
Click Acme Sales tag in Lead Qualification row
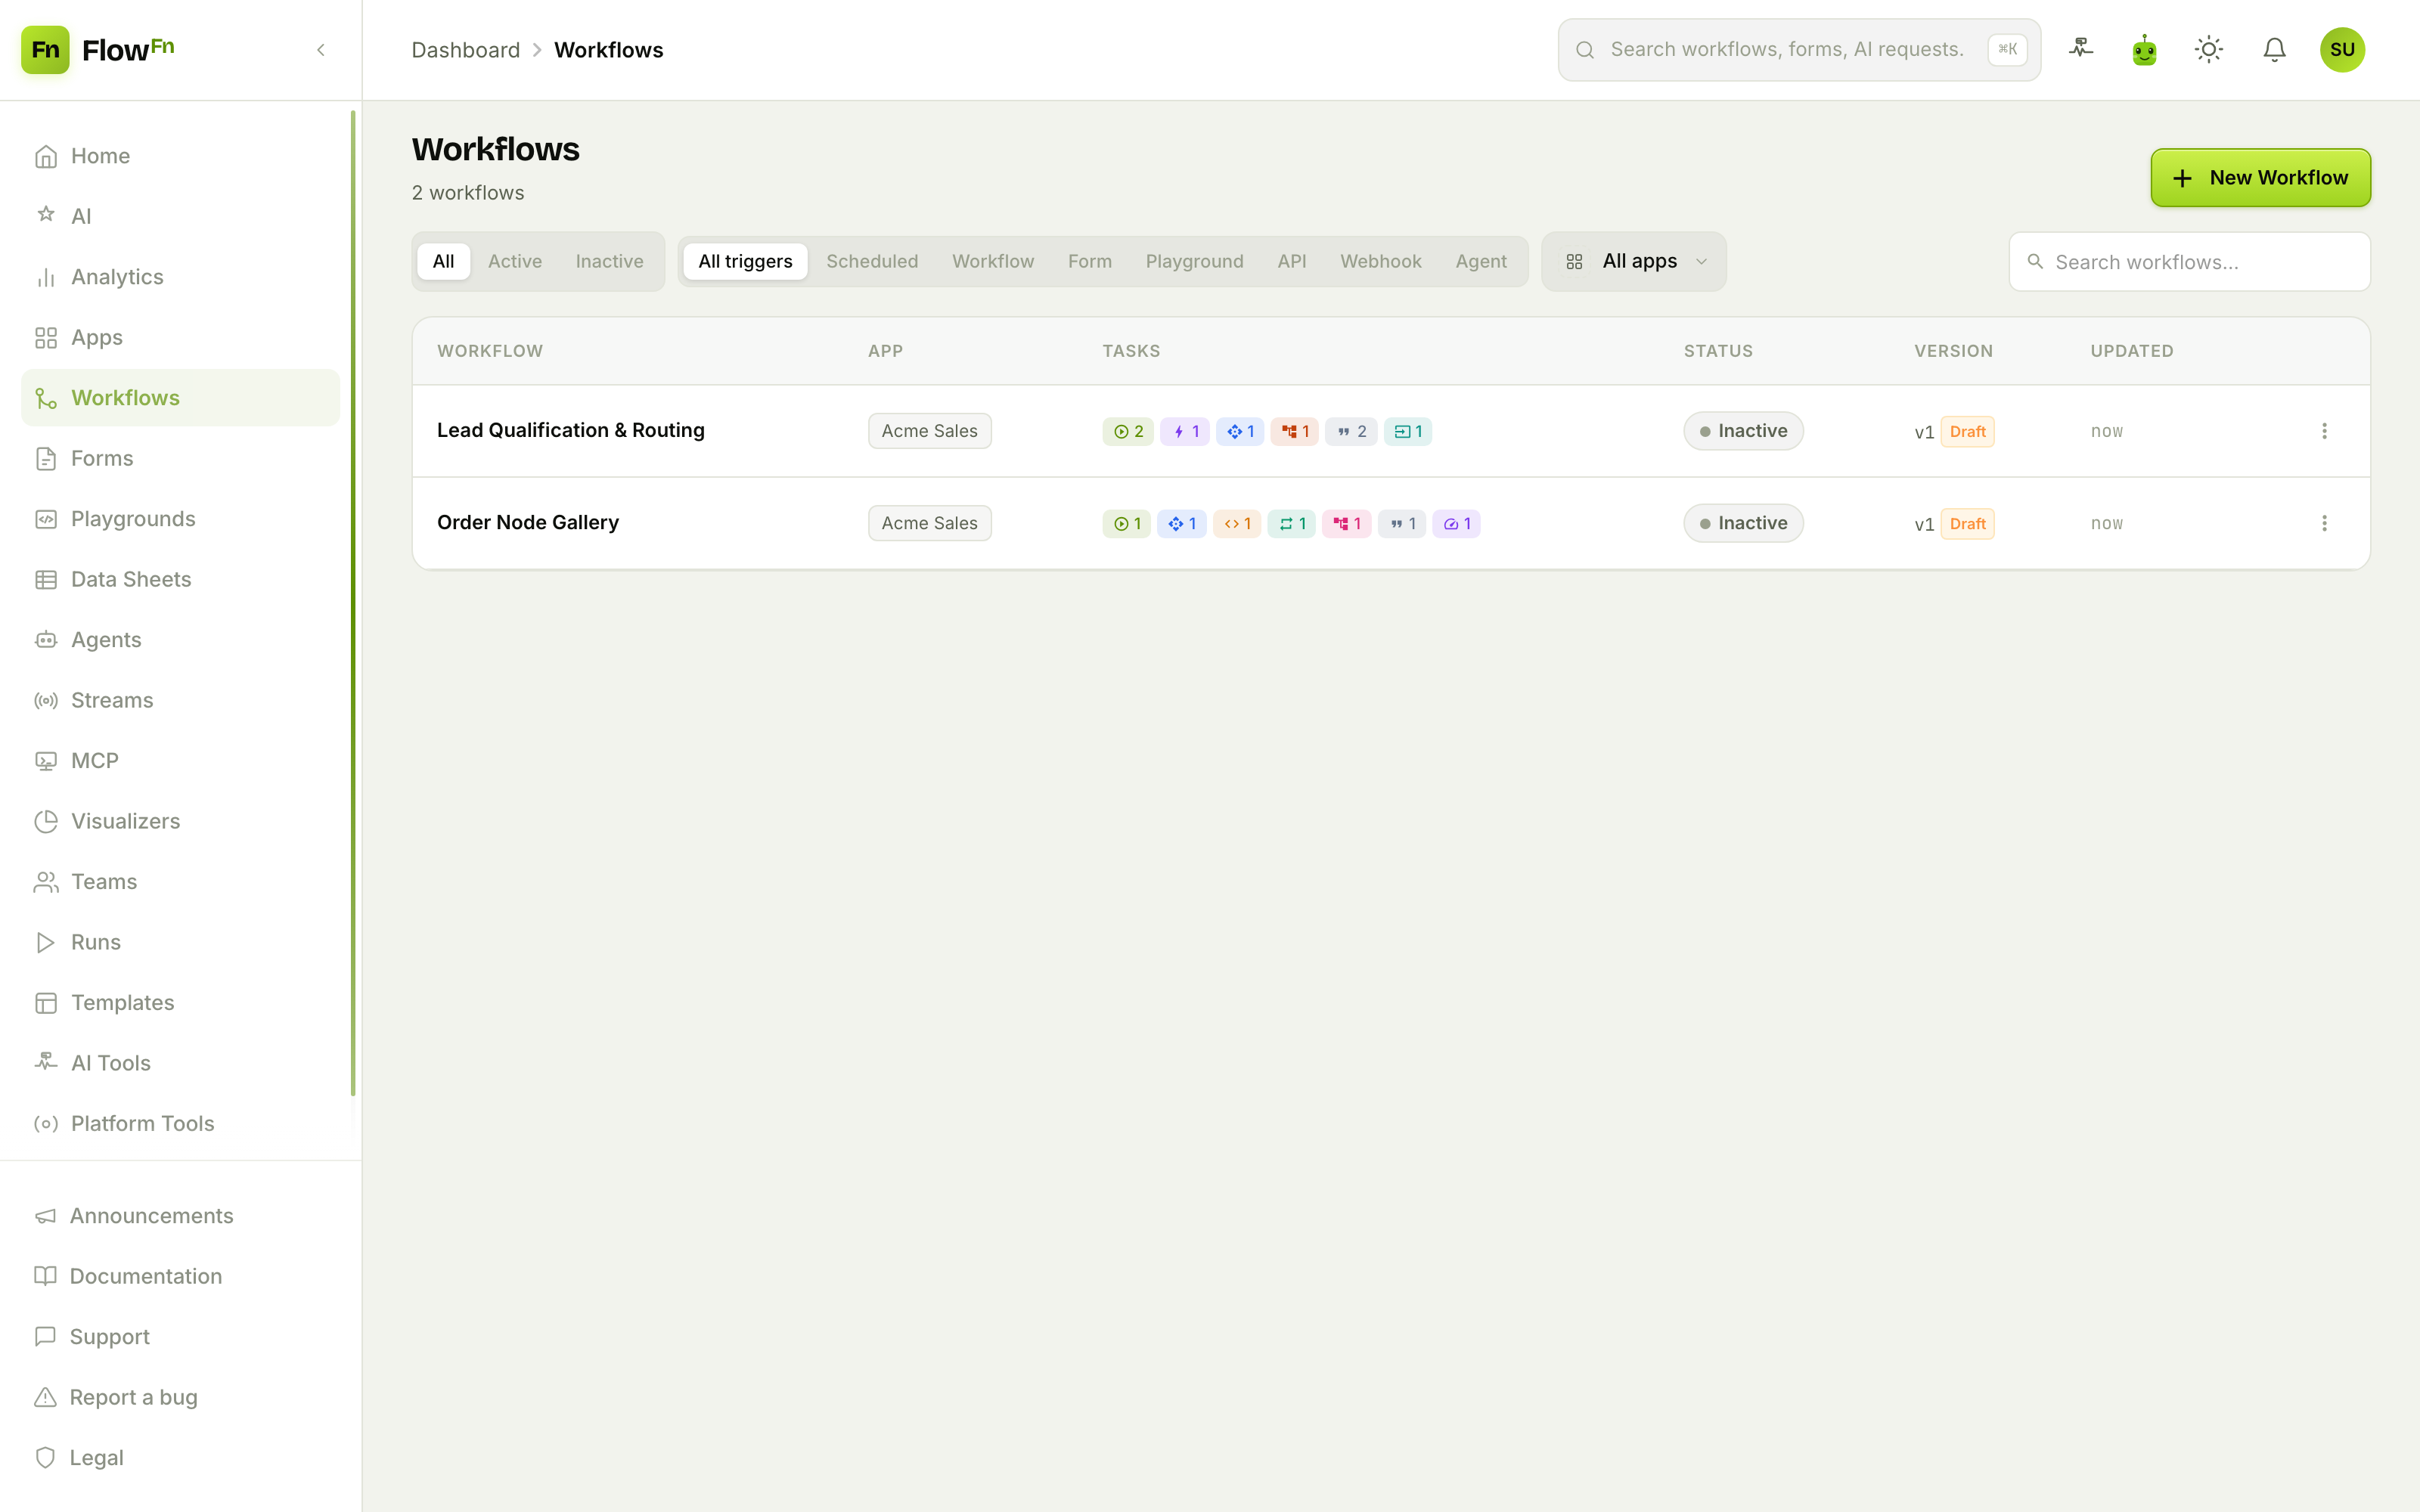click(x=929, y=431)
